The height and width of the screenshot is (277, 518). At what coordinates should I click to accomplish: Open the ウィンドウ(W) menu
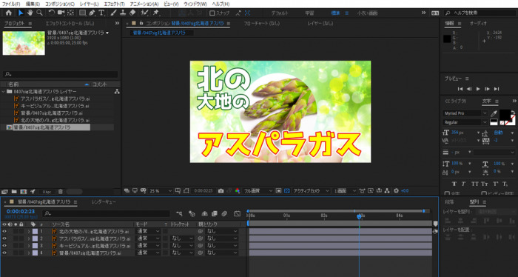[x=195, y=4]
